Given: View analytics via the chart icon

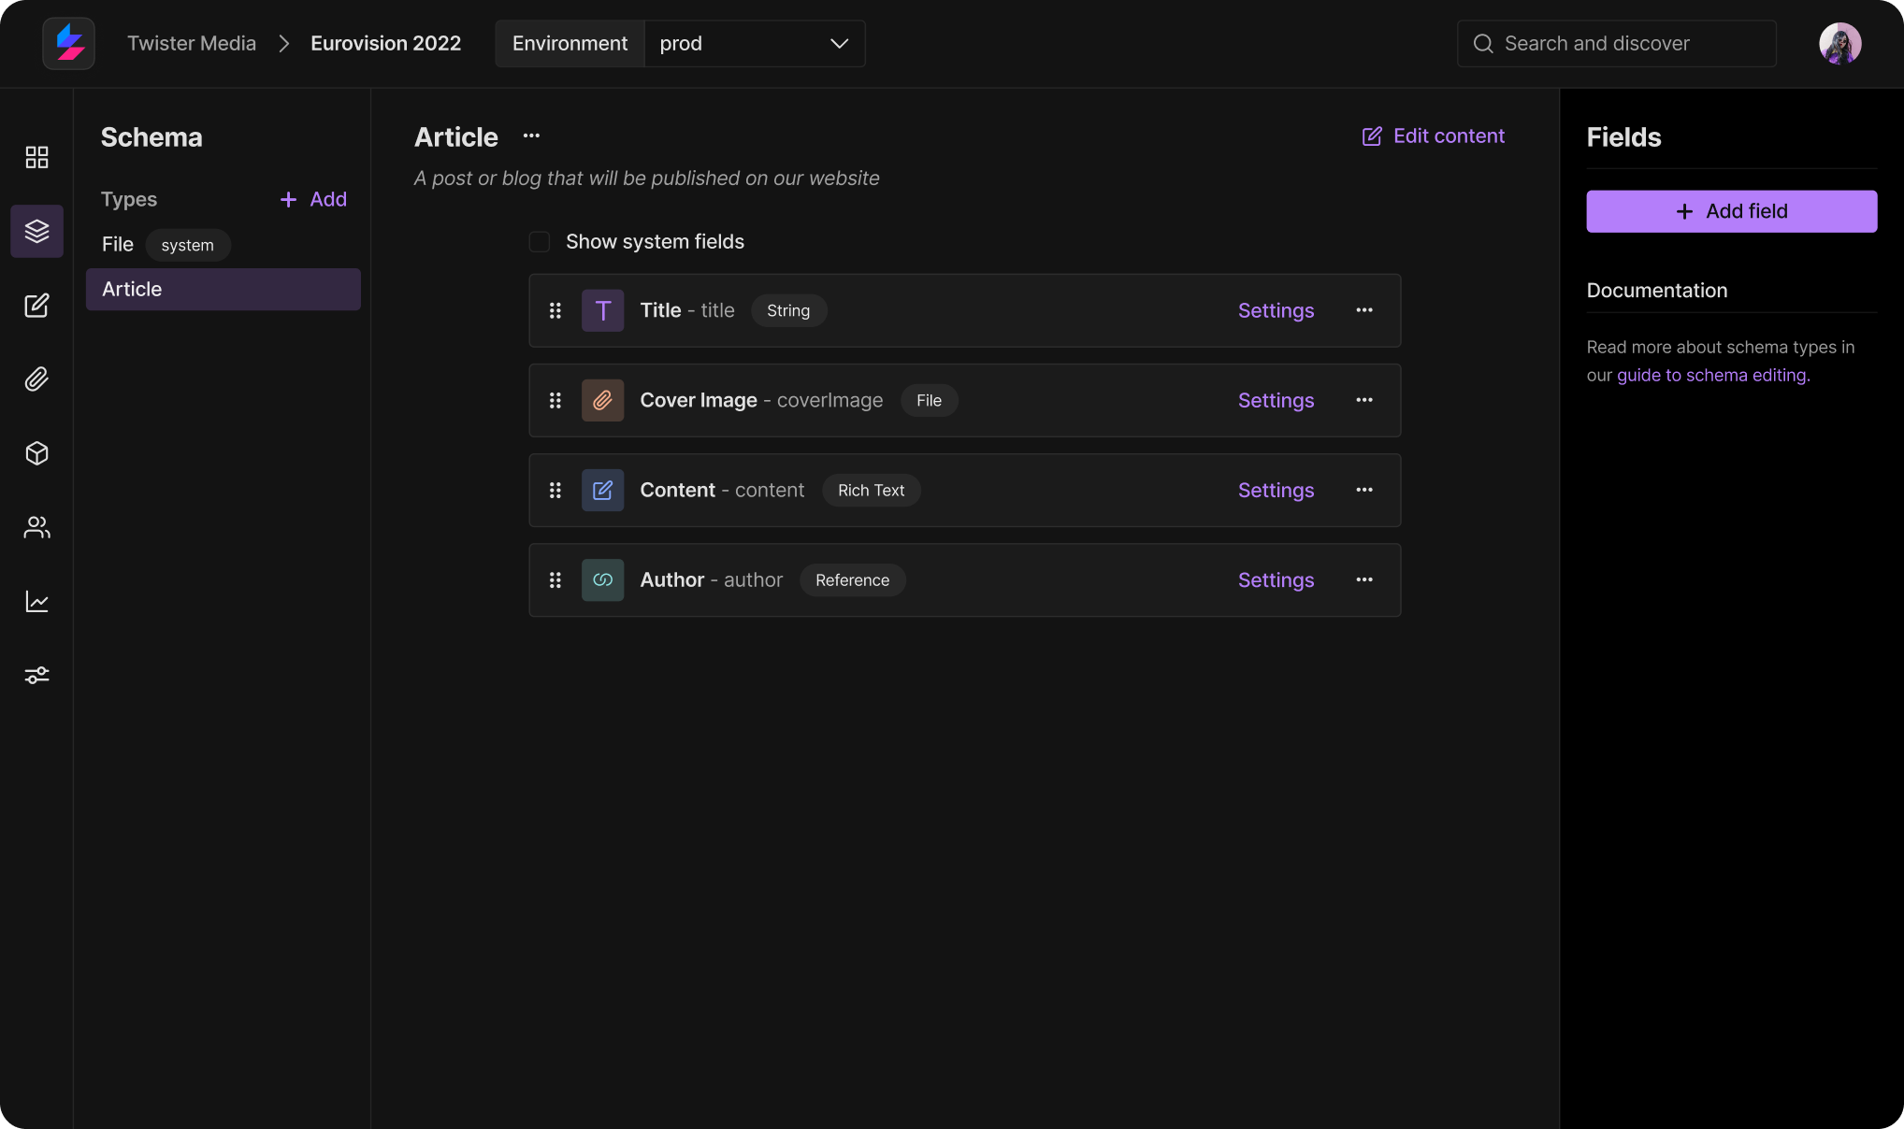Looking at the screenshot, I should [36, 602].
